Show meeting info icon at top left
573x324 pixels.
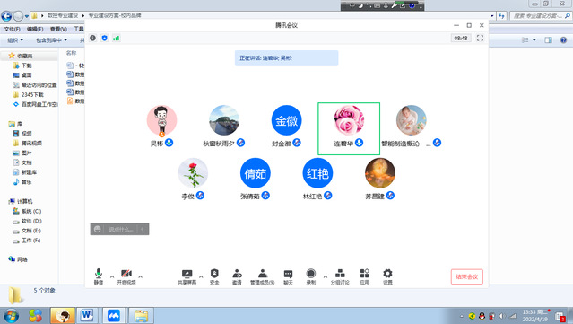[x=93, y=38]
